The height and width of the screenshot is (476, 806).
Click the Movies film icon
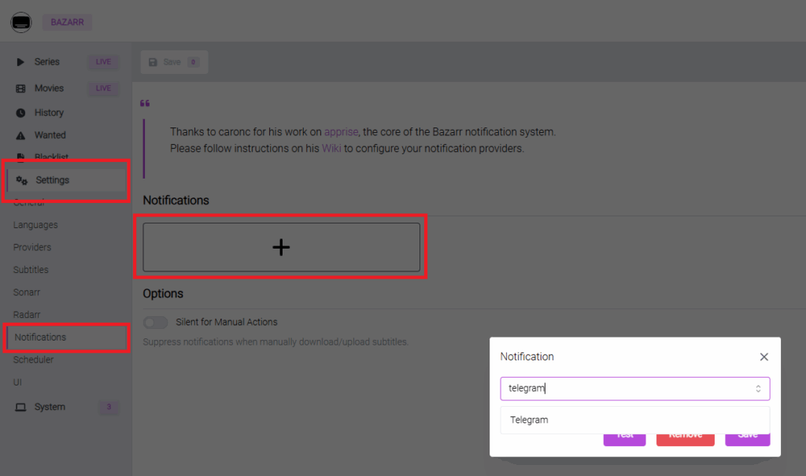[x=20, y=88]
